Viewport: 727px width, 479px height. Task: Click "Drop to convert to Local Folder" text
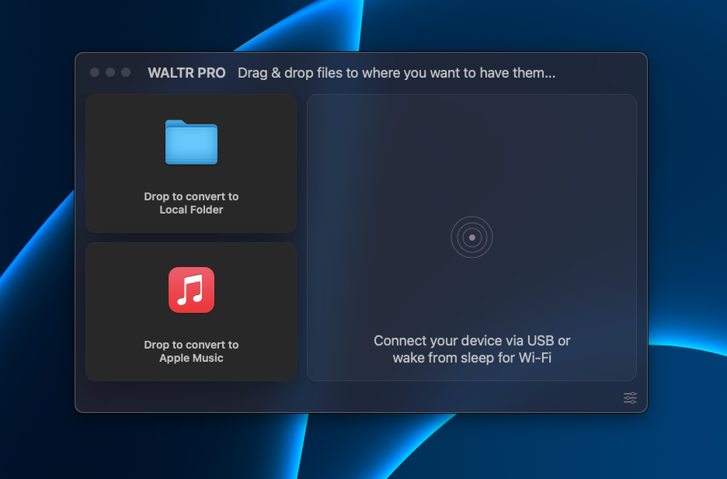coord(192,203)
